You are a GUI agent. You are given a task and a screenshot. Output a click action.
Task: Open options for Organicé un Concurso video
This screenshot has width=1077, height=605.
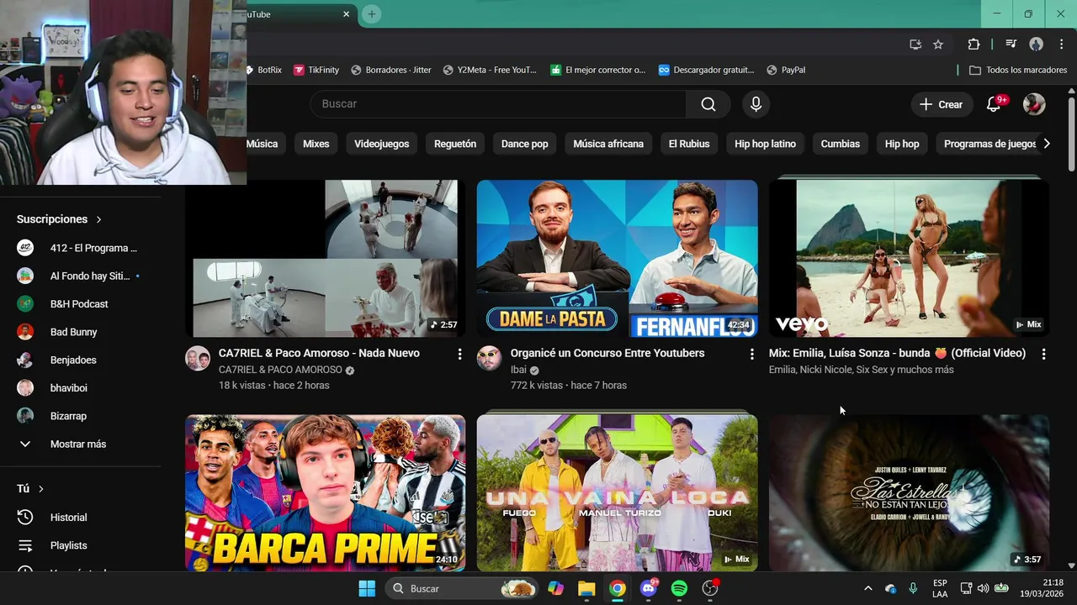[x=751, y=355]
